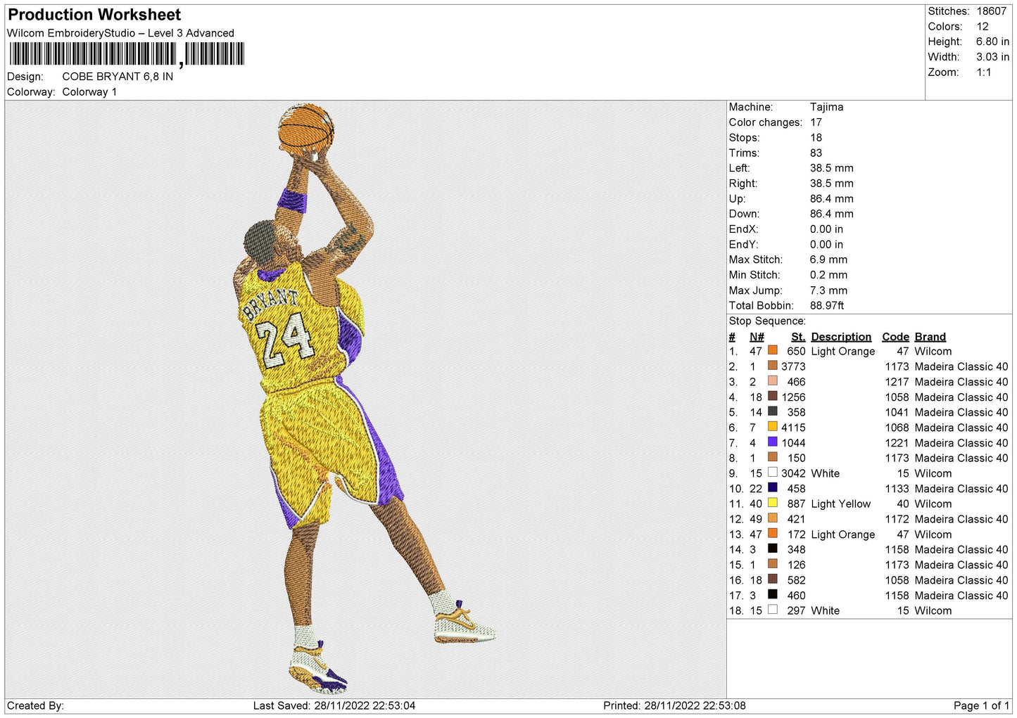This screenshot has width=1017, height=718.
Task: Select the brown swatch in stop 2 row
Action: click(772, 366)
